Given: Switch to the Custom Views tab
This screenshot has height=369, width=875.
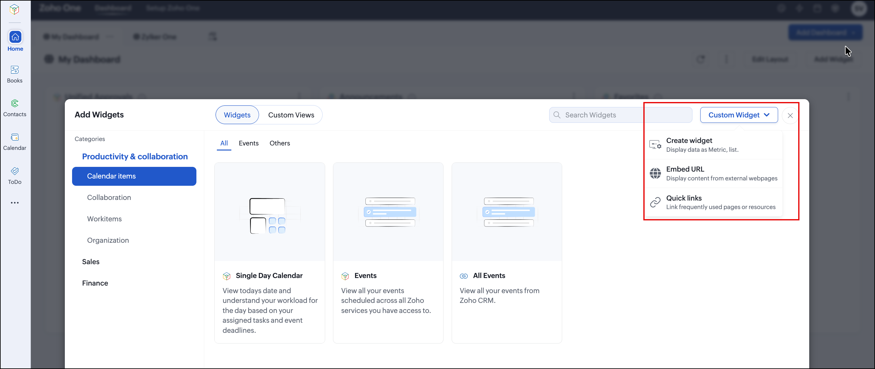Looking at the screenshot, I should pos(291,115).
